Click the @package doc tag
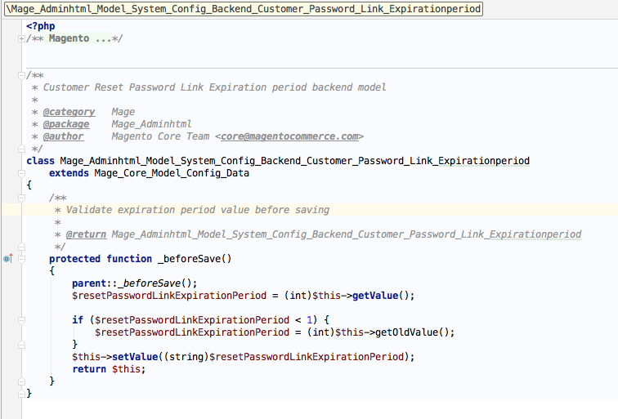Screen dimensions: 618x419 point(66,124)
